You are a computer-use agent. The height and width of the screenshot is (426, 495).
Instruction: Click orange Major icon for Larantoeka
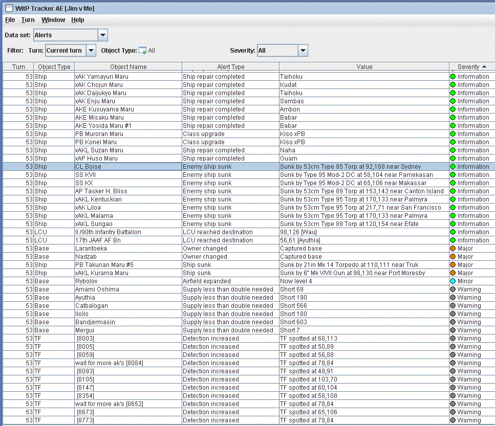(x=453, y=249)
